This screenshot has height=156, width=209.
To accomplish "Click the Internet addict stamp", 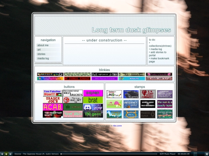I will click(131, 104).
